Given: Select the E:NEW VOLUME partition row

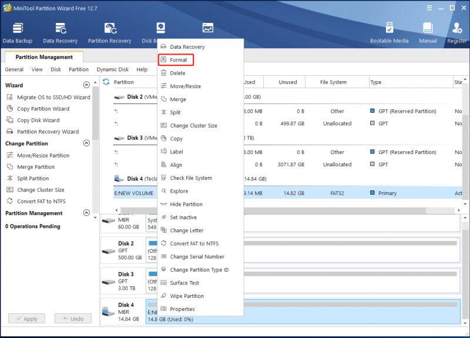Looking at the screenshot, I should [288, 193].
